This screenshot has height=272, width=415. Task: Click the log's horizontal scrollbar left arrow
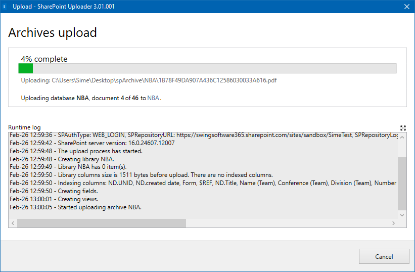[x=13, y=223]
